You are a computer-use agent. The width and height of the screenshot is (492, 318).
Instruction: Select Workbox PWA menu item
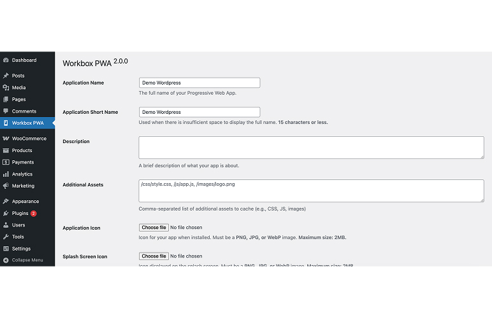click(27, 123)
